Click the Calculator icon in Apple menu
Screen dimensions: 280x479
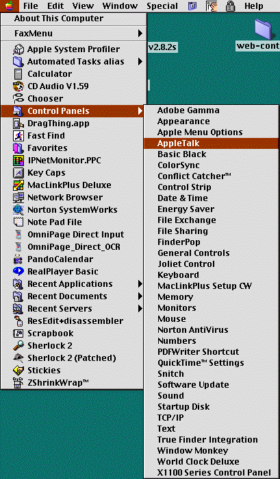click(18, 74)
